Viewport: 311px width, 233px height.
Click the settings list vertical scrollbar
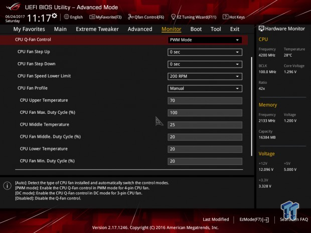coord(252,107)
